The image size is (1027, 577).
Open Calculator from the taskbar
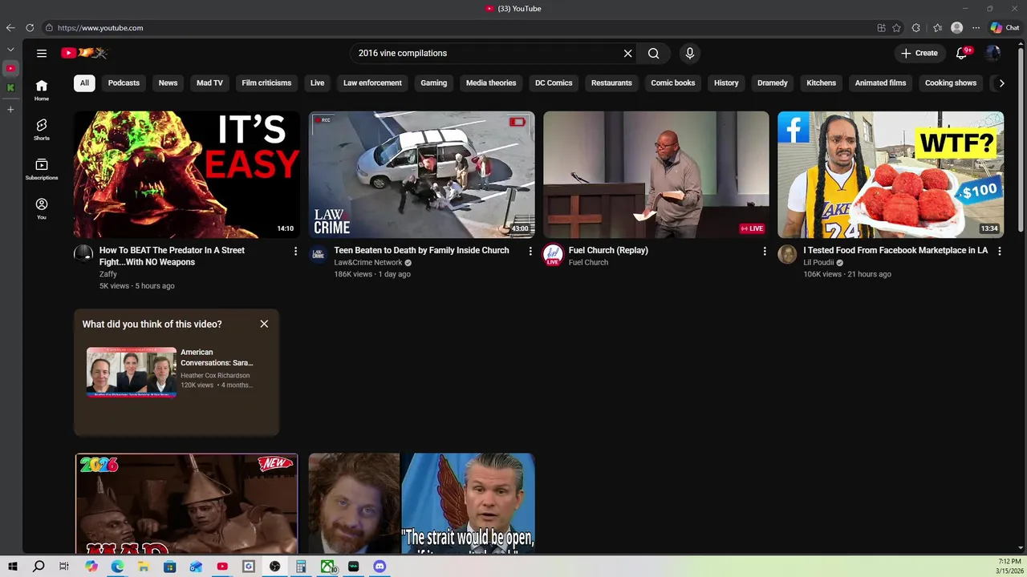pyautogui.click(x=301, y=567)
